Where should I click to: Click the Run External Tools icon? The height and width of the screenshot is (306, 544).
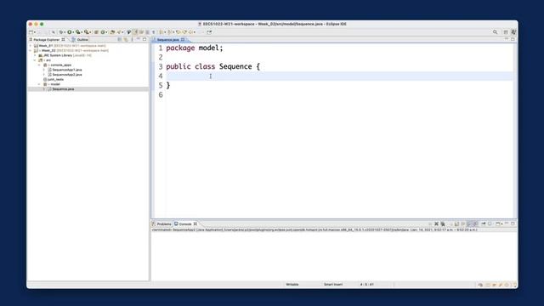pos(87,32)
